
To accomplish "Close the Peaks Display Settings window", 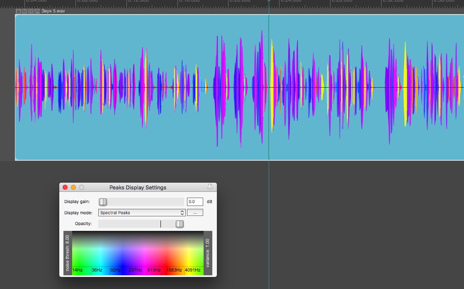I will (65, 187).
